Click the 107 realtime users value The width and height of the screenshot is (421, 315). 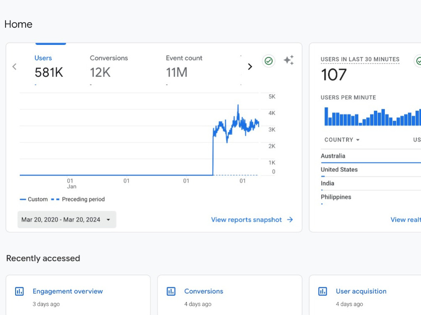click(334, 75)
